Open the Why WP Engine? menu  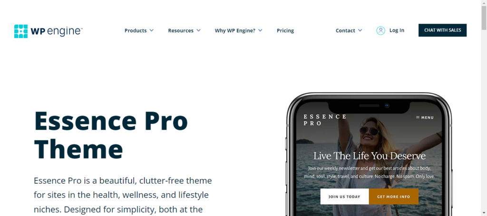[235, 30]
